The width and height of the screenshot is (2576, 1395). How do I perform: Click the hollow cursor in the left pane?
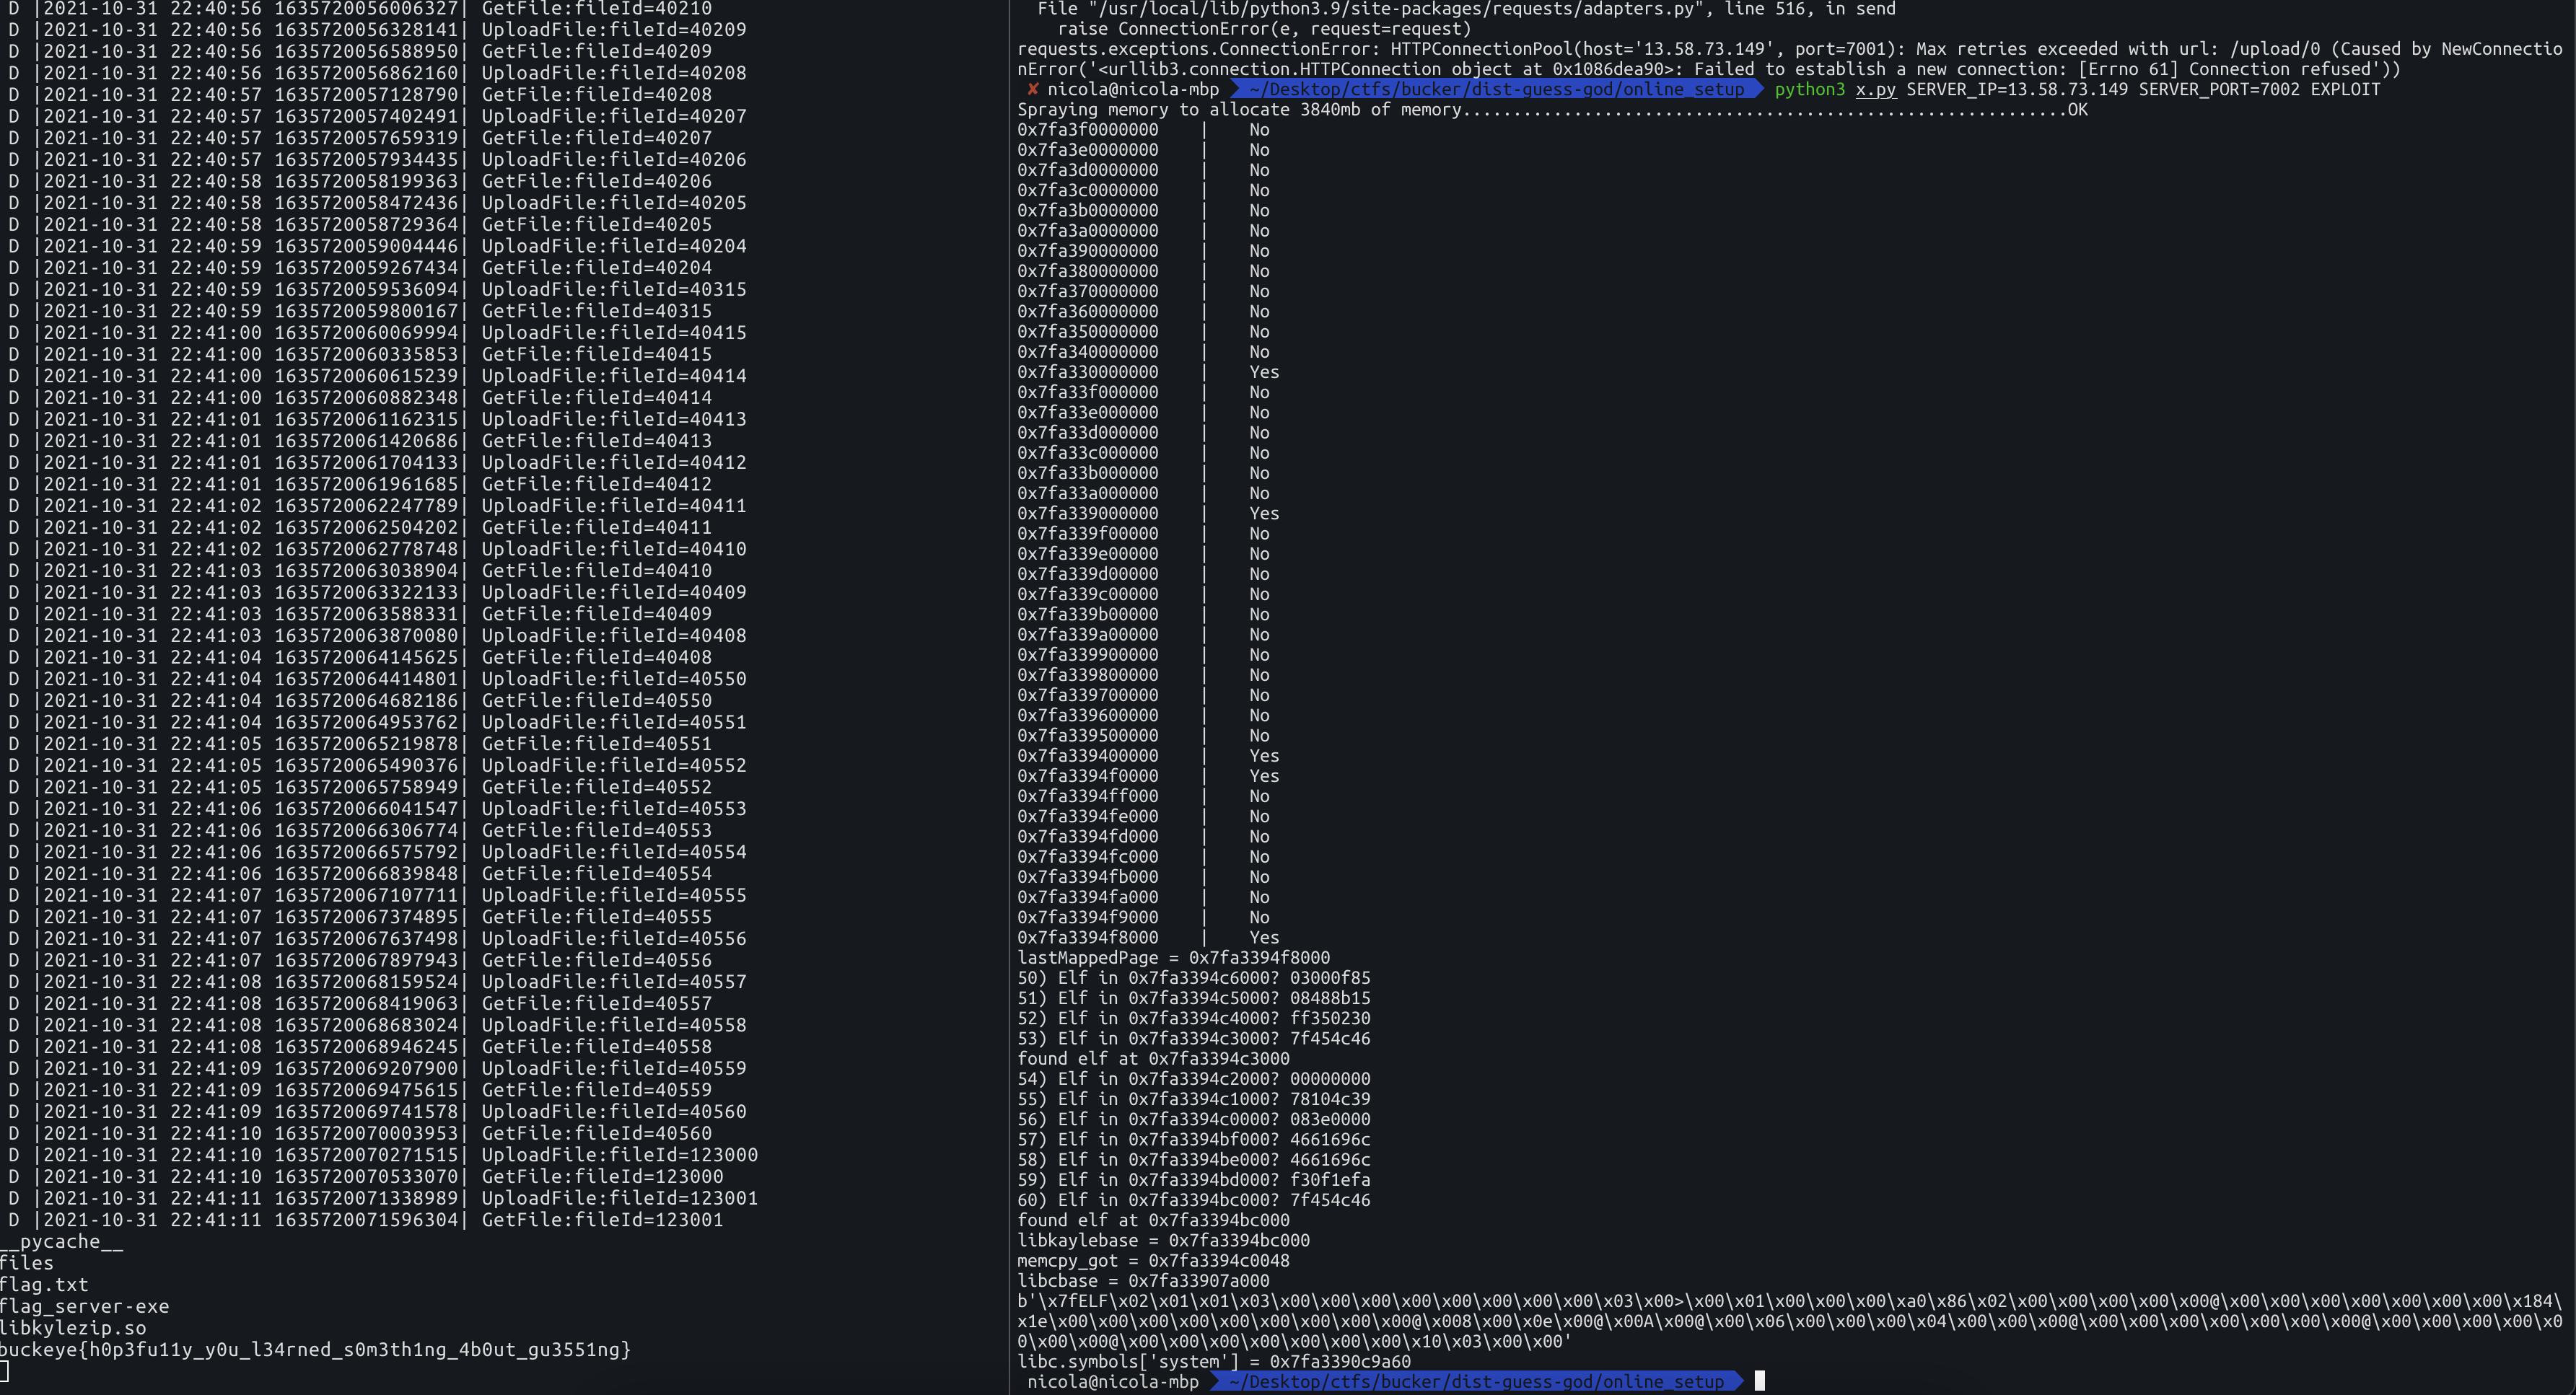[4, 1371]
